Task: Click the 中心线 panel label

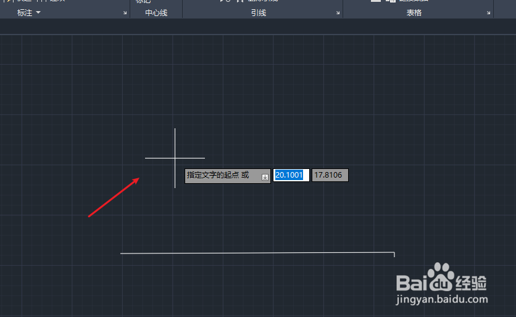Action: tap(156, 12)
